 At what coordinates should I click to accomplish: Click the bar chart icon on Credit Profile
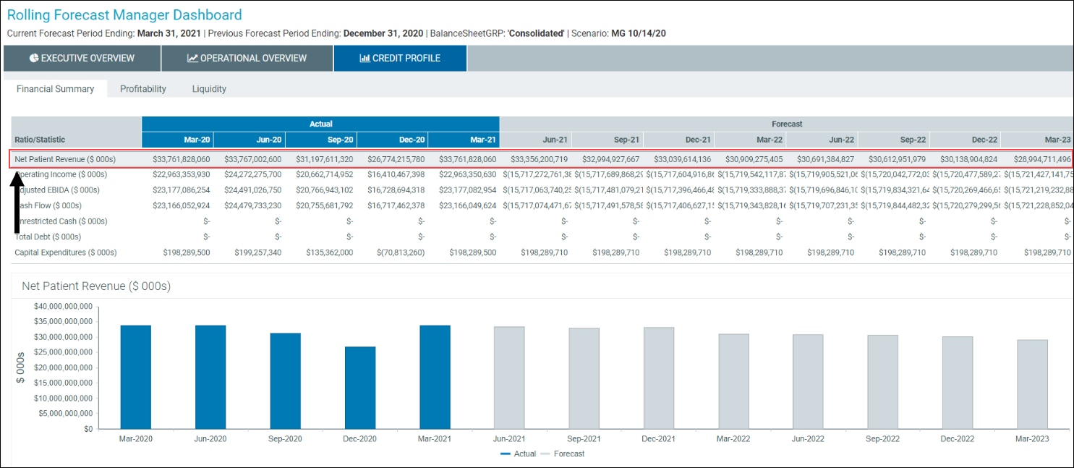[x=365, y=59]
